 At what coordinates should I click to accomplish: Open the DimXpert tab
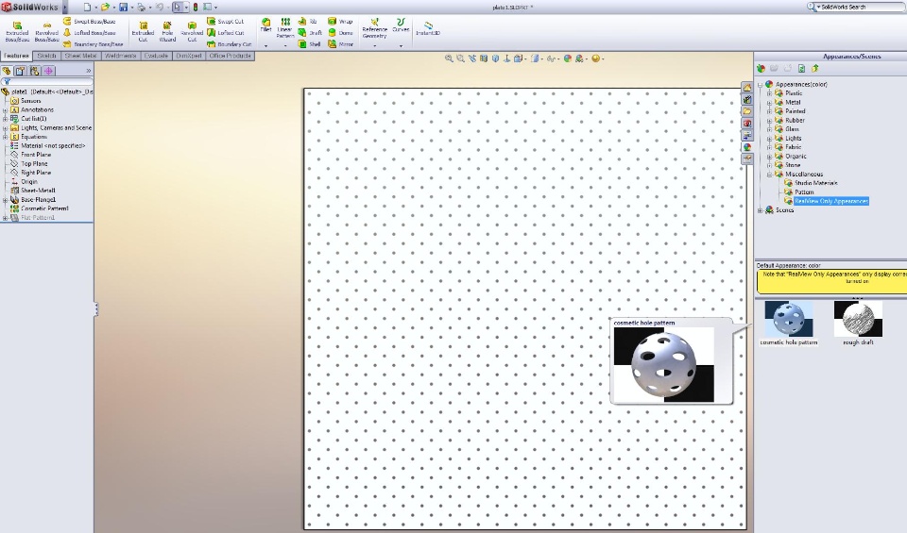point(189,56)
